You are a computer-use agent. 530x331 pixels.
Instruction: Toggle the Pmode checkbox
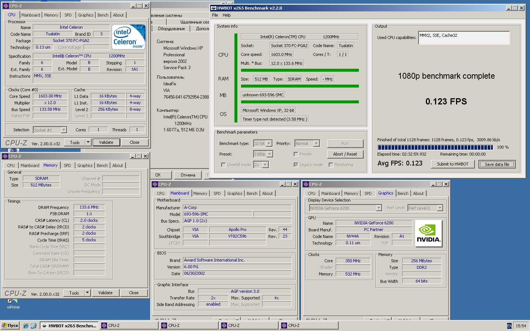[296, 154]
